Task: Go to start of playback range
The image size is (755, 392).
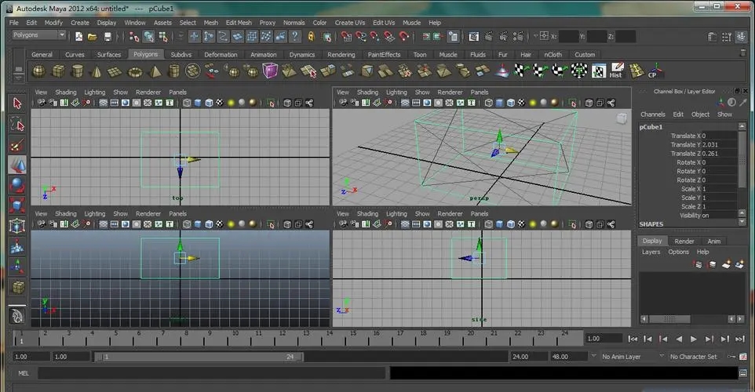Action: 633,339
